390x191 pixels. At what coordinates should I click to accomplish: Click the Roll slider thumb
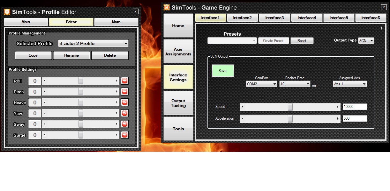pyautogui.click(x=81, y=81)
